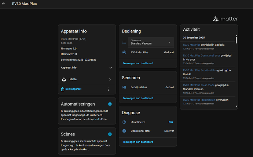Go back with the arrow icon
The width and height of the screenshot is (253, 157).
point(3,4)
